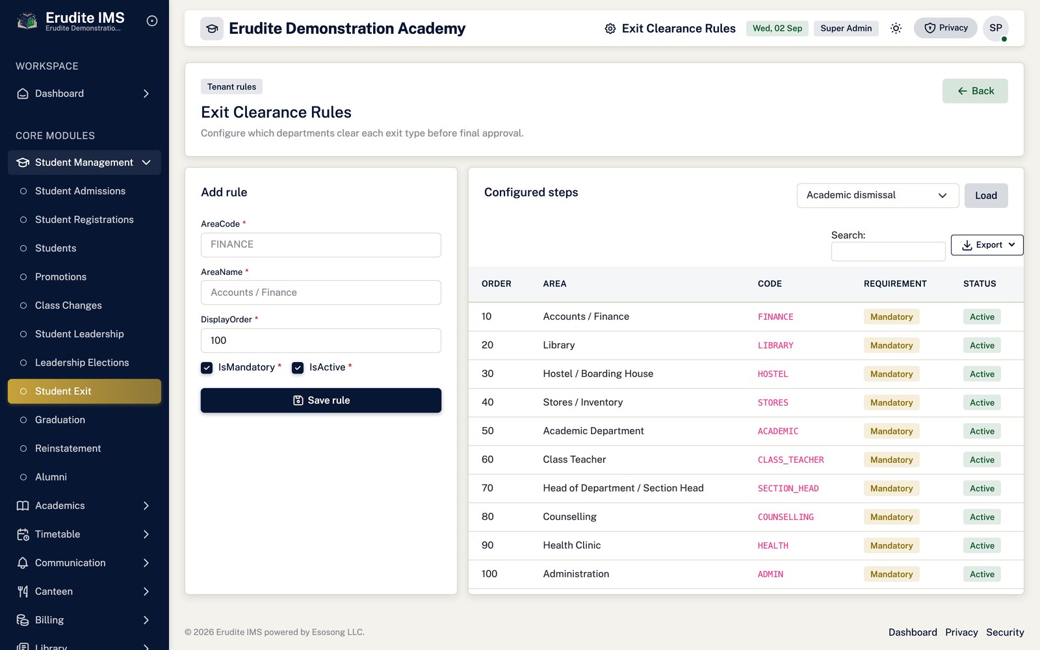
Task: Collapse the Student Management section chevron
Action: [x=146, y=162]
